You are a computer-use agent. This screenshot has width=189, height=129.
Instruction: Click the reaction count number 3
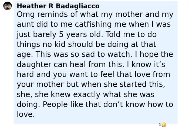[x=160, y=124]
